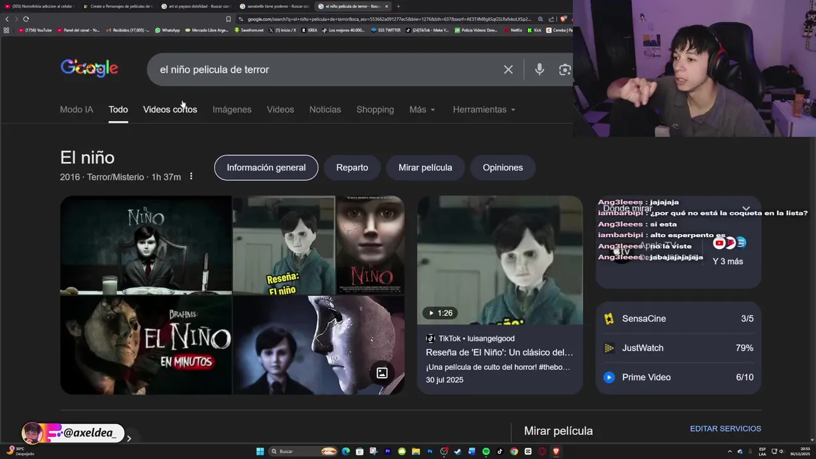816x459 pixels.
Task: Click the Google logo
Action: (x=89, y=68)
